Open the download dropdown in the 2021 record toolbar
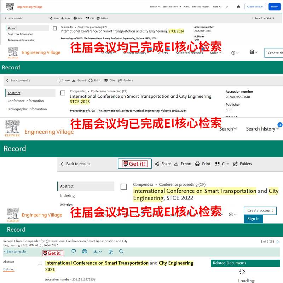 click(x=98, y=252)
